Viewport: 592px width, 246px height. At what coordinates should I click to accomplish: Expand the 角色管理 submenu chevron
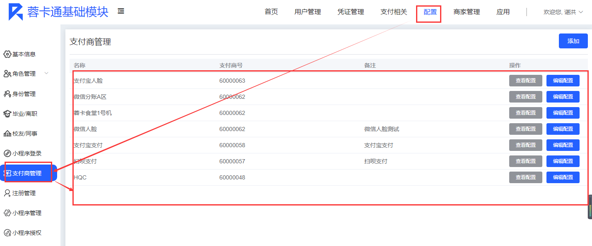[46, 74]
